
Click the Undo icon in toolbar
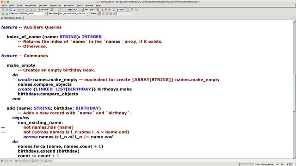click(x=18, y=10)
